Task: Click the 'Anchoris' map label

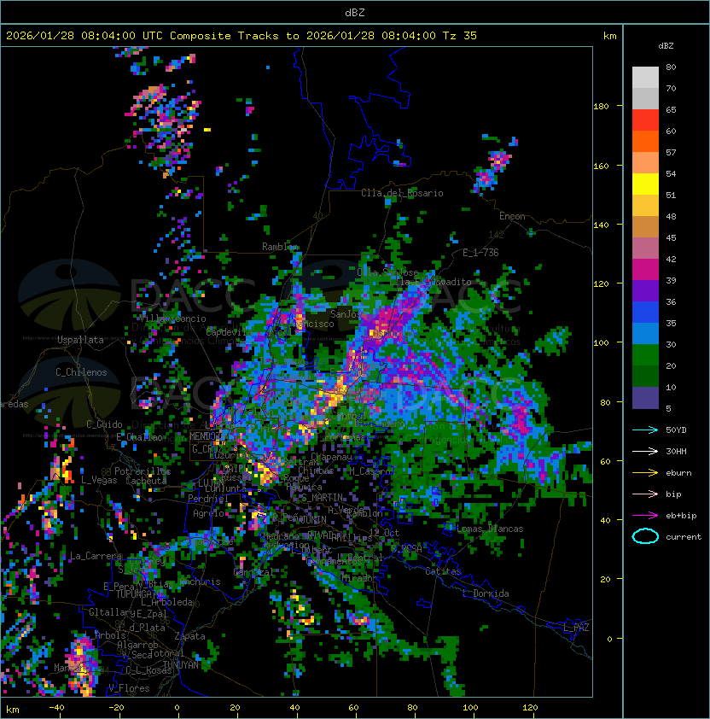Action: [x=200, y=582]
